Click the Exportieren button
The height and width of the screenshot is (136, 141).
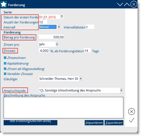(x=114, y=123)
